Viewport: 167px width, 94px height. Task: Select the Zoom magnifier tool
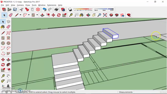click(x=99, y=15)
